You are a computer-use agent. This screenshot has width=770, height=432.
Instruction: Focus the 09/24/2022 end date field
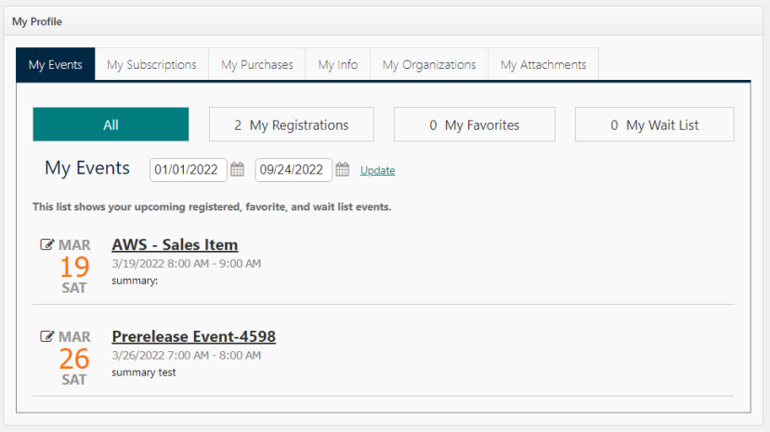coord(294,170)
